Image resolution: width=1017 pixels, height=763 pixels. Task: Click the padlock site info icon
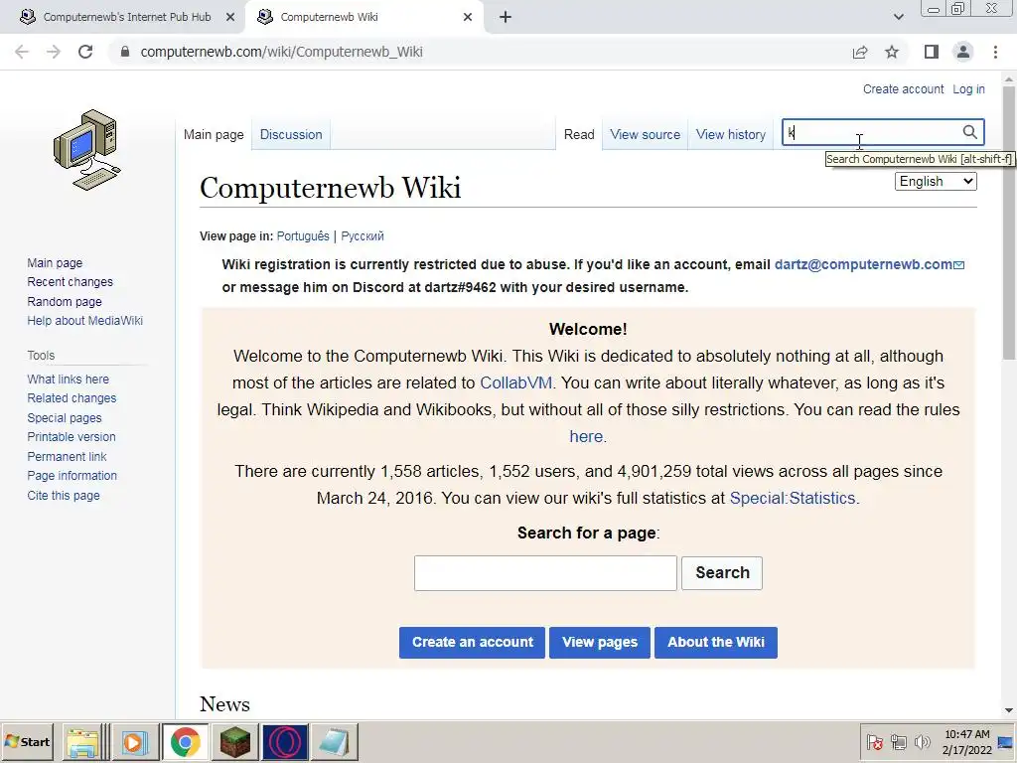(x=125, y=52)
